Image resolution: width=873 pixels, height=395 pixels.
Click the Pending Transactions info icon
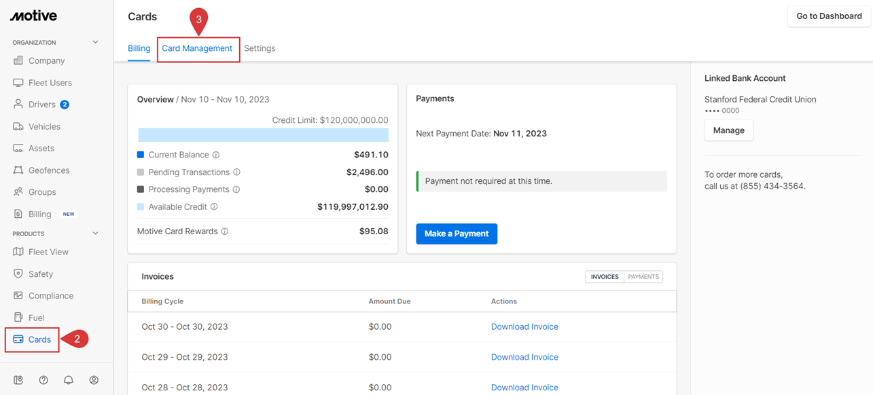[236, 172]
